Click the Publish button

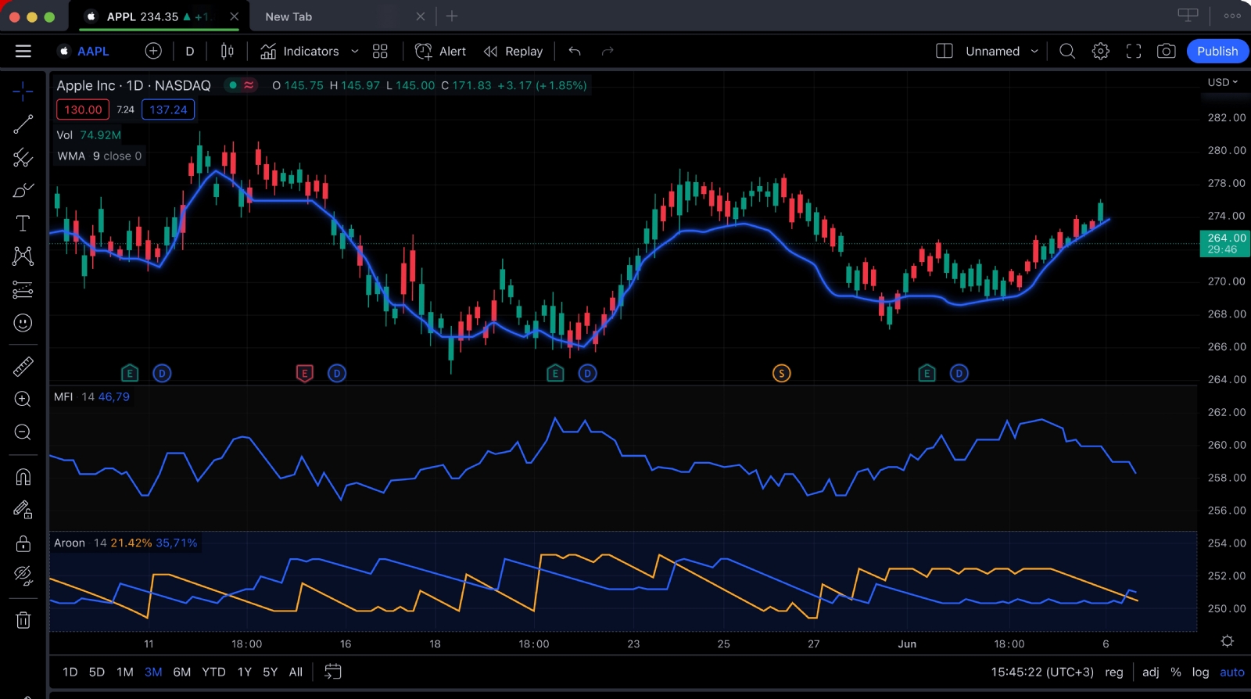point(1217,52)
